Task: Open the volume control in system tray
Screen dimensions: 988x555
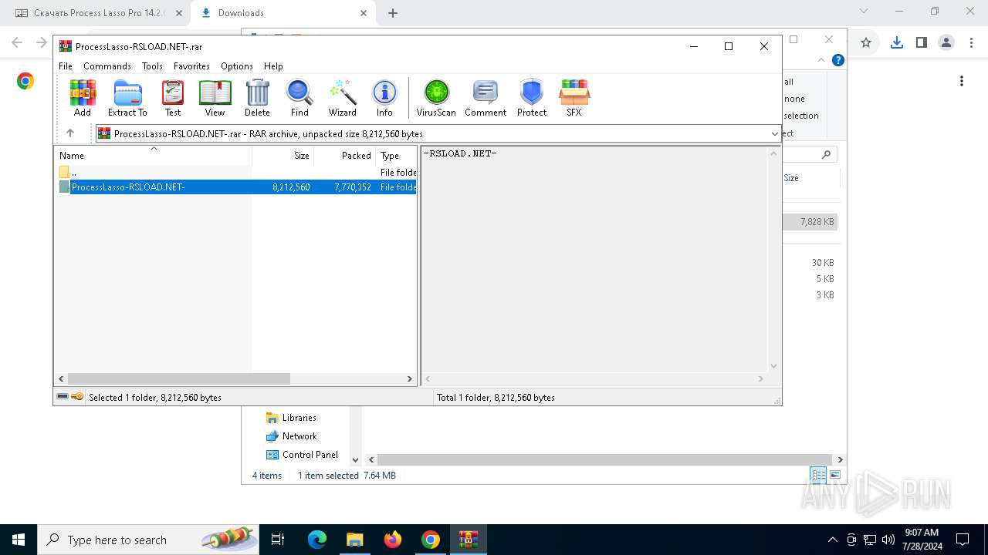Action: (888, 540)
